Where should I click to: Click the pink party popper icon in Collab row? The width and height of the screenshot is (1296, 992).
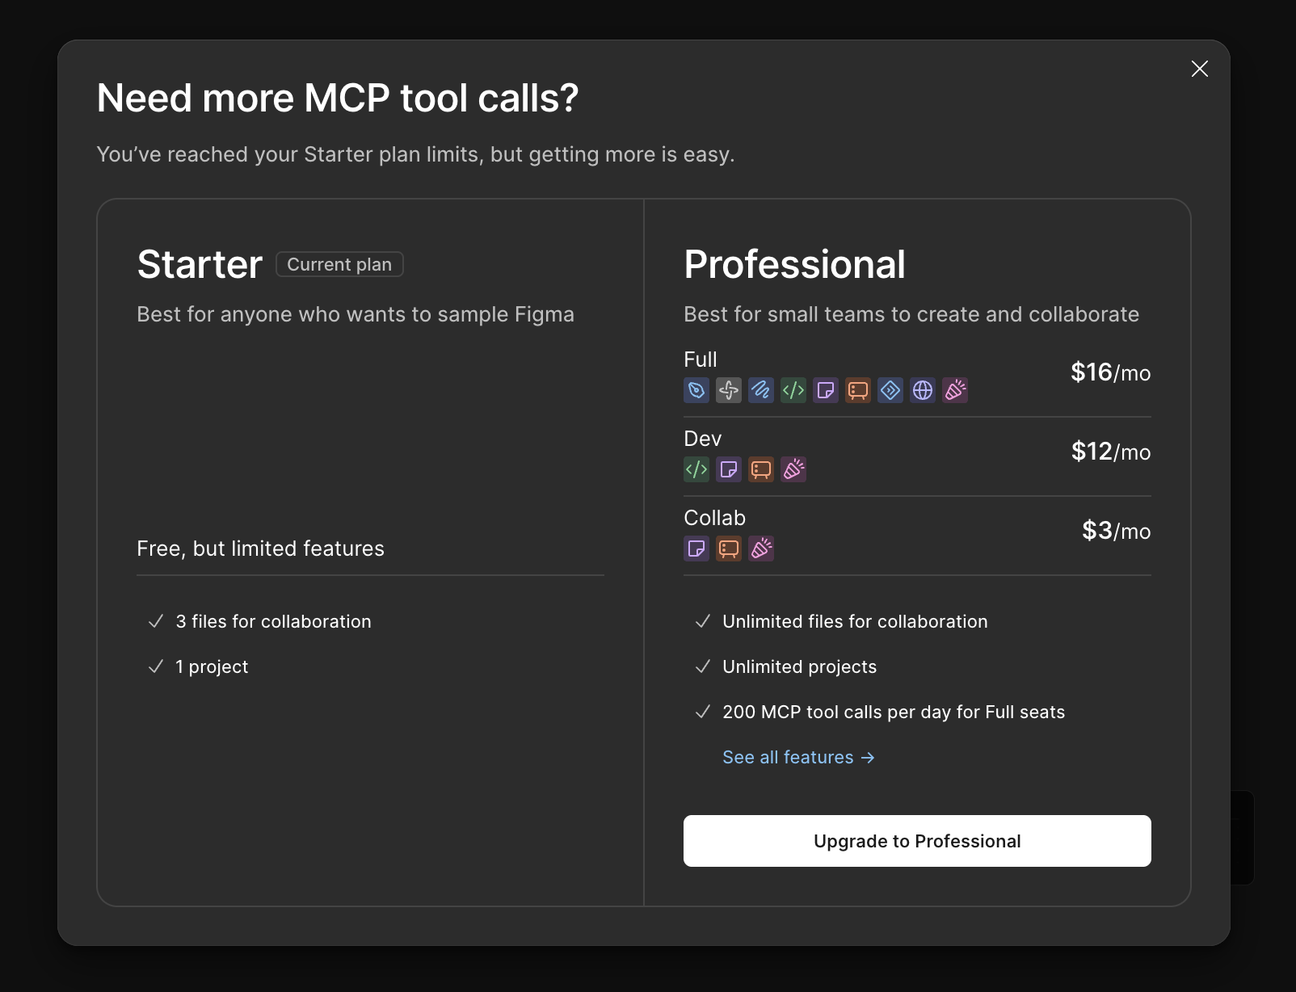click(761, 549)
